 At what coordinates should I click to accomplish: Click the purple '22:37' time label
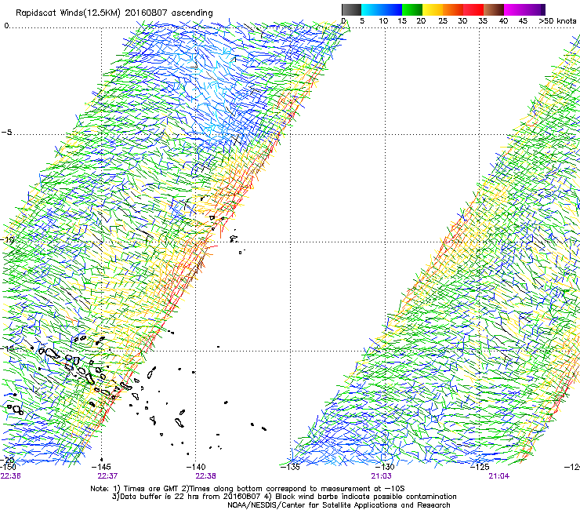107,476
